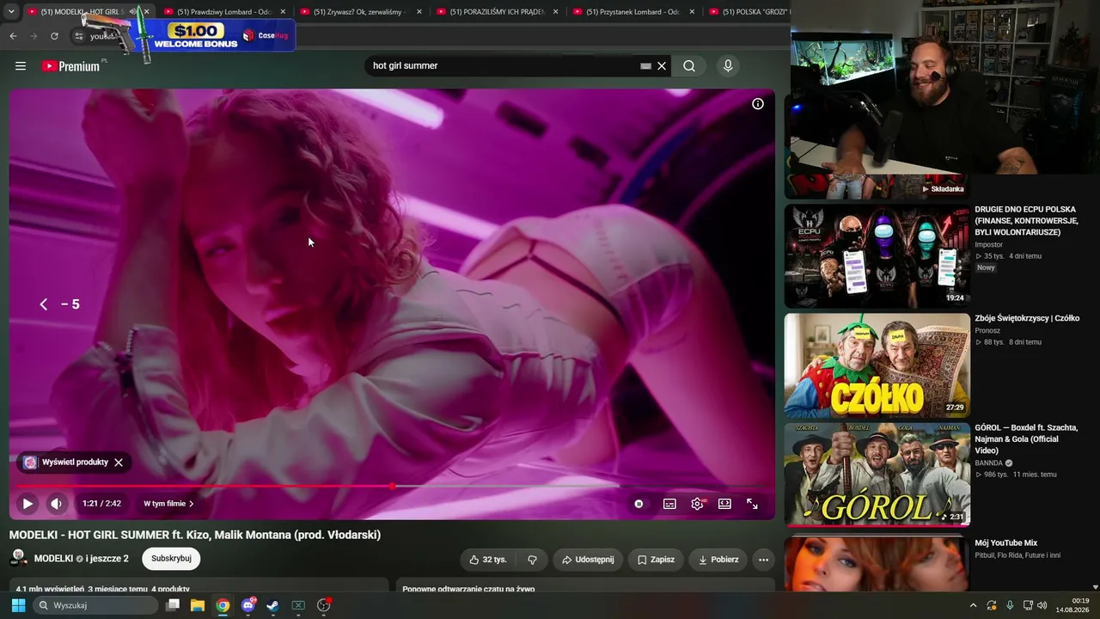Image resolution: width=1100 pixels, height=619 pixels.
Task: Open the Windows Start menu
Action: tap(18, 605)
